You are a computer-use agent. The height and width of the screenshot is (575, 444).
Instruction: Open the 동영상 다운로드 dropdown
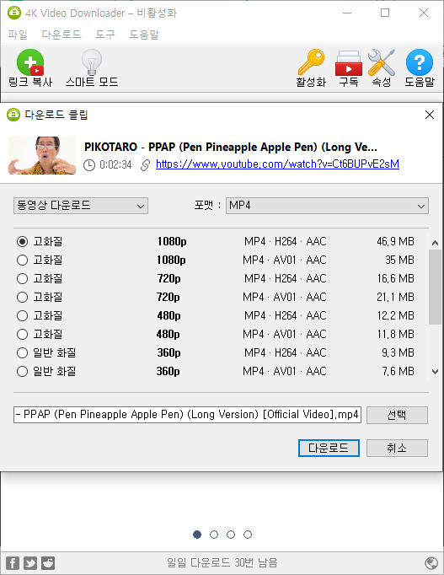tap(81, 206)
